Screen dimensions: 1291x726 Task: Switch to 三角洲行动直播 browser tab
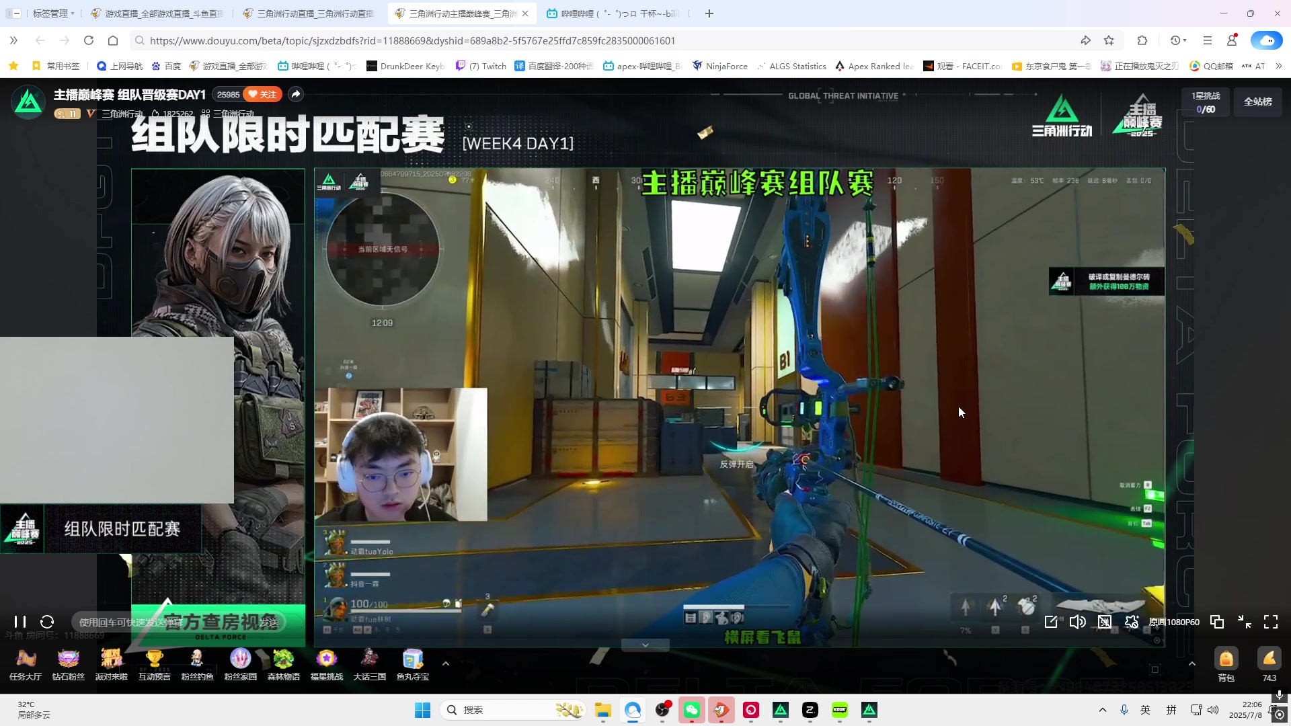point(309,13)
